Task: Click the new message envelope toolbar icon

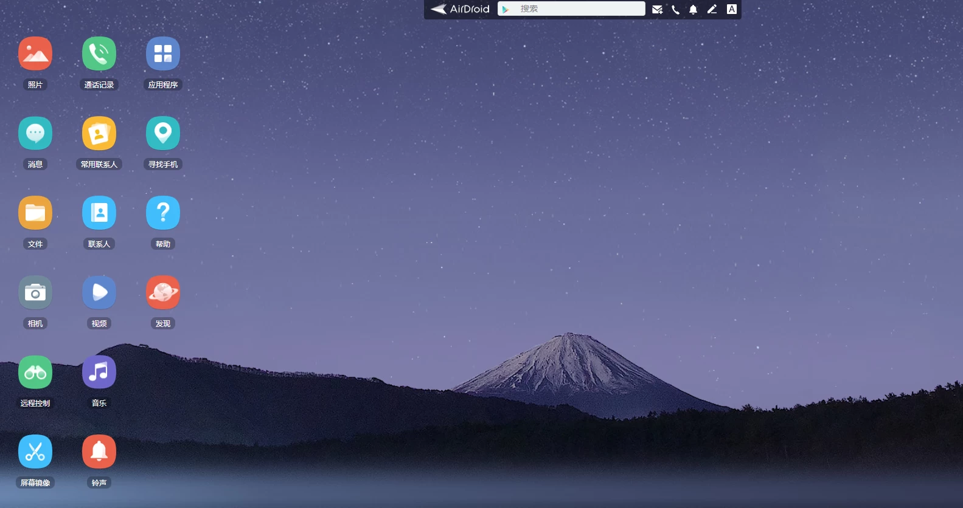Action: pos(657,10)
